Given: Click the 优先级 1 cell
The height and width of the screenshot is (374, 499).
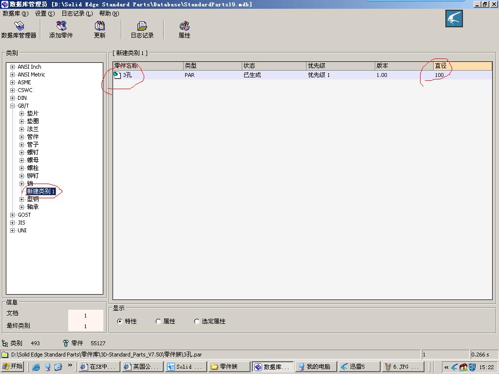Looking at the screenshot, I should click(319, 75).
